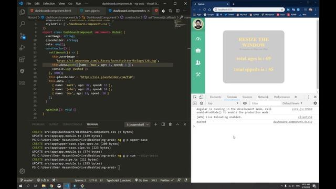Image resolution: width=336 pixels, height=189 pixels.
Task: Open the Run and Debug view
Action: tap(22, 47)
